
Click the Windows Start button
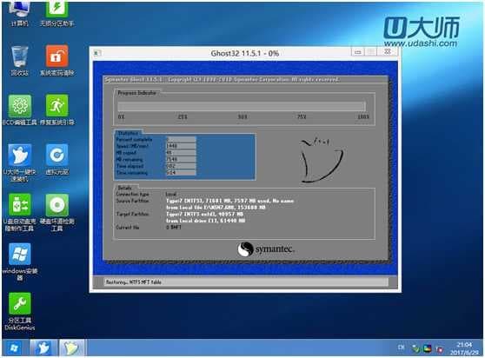coord(14,348)
